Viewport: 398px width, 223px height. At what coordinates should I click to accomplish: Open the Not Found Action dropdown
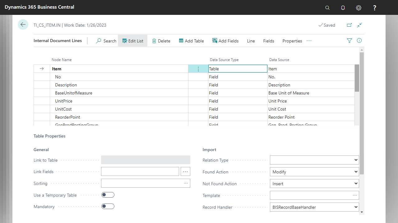(x=314, y=183)
